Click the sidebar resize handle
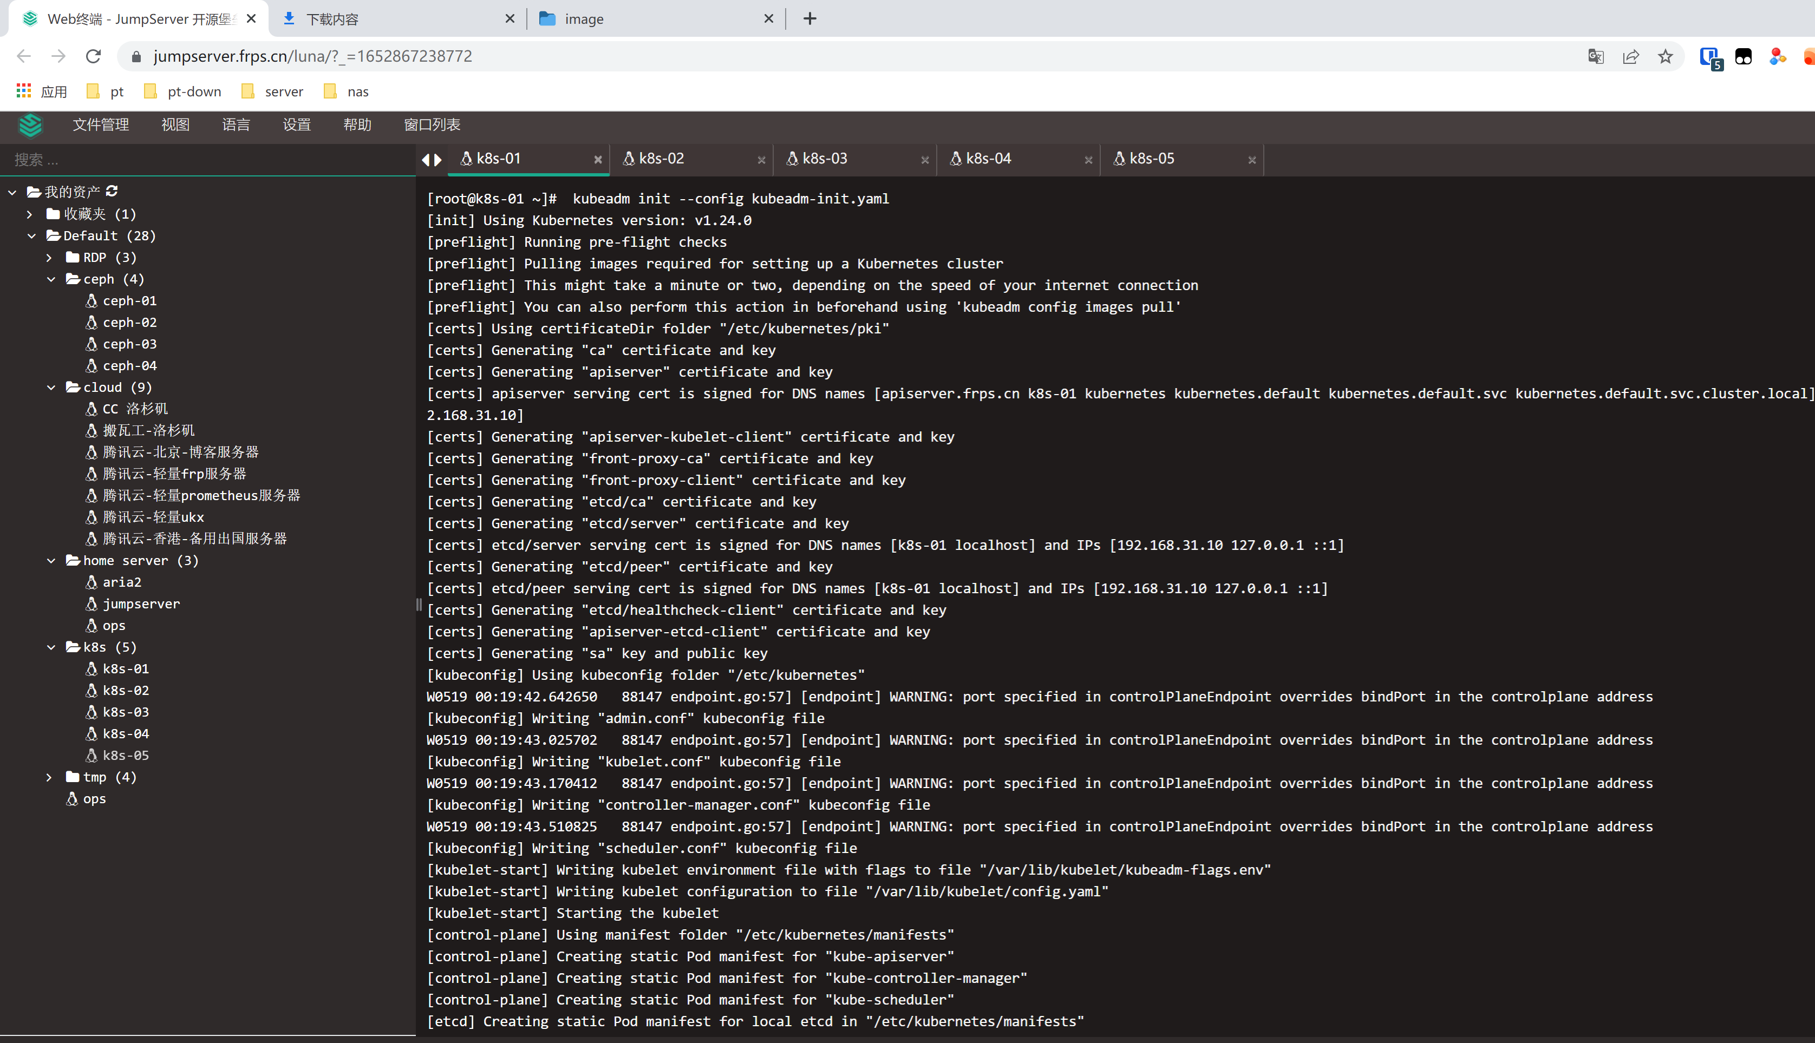The height and width of the screenshot is (1043, 1815). pyautogui.click(x=419, y=604)
